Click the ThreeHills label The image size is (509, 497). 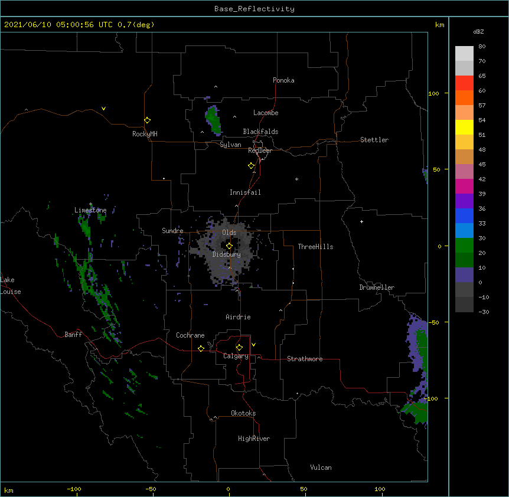315,247
